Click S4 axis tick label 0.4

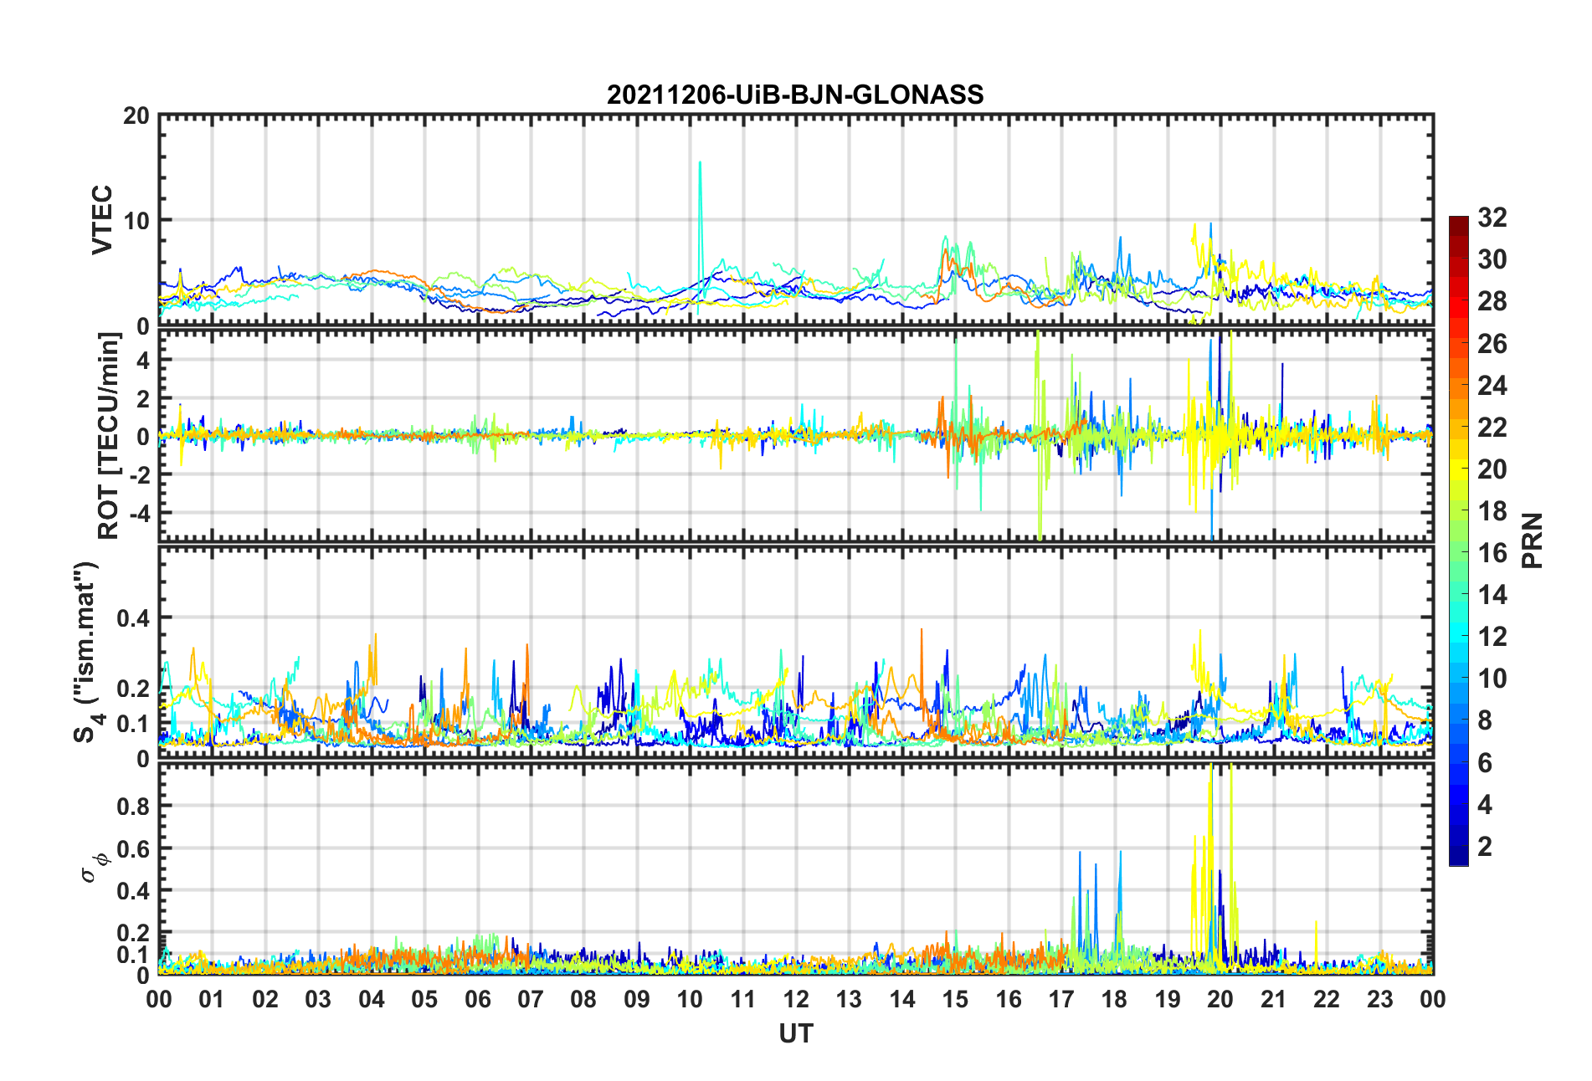pos(133,618)
